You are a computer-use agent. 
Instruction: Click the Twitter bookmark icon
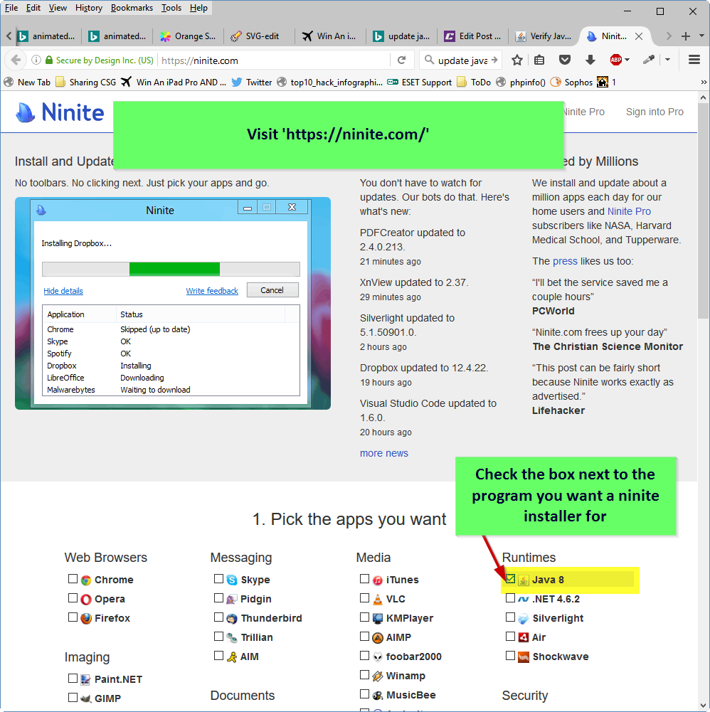(x=236, y=83)
